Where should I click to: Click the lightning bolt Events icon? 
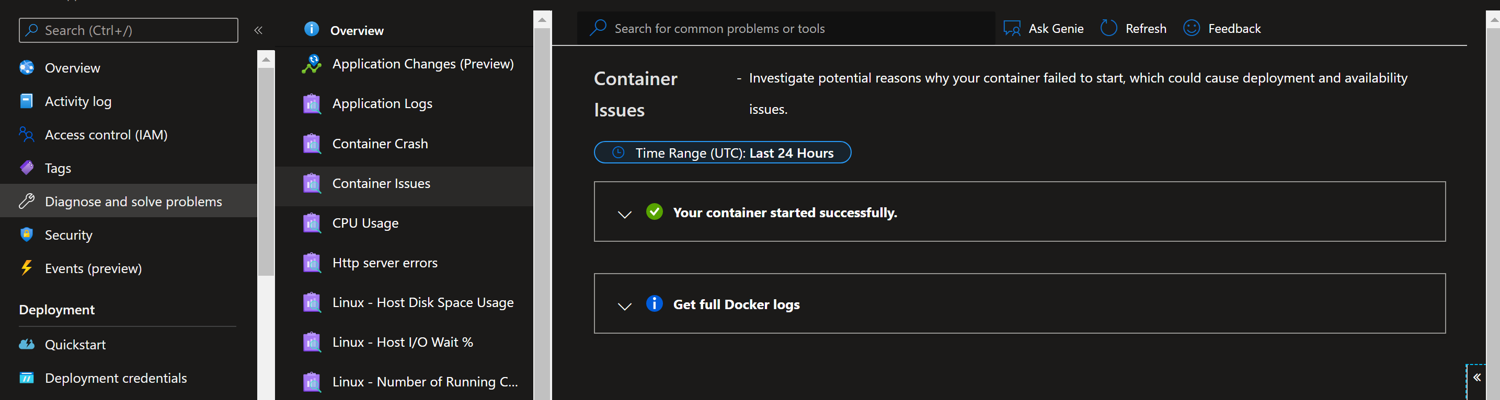point(27,268)
